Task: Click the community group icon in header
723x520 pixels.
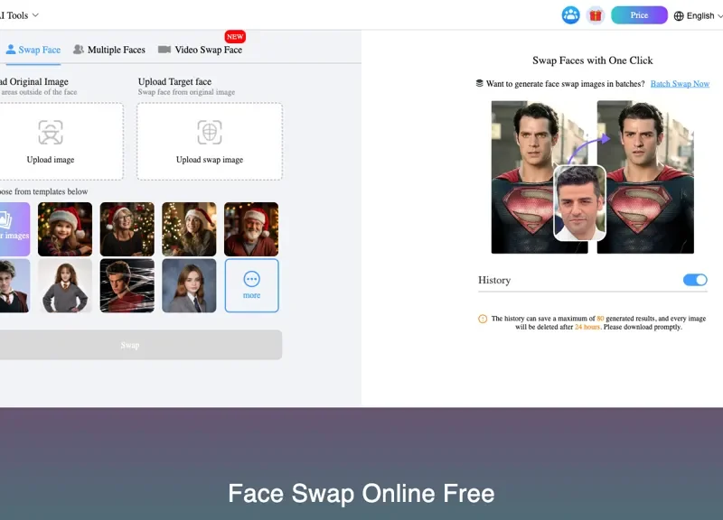Action: click(x=570, y=15)
